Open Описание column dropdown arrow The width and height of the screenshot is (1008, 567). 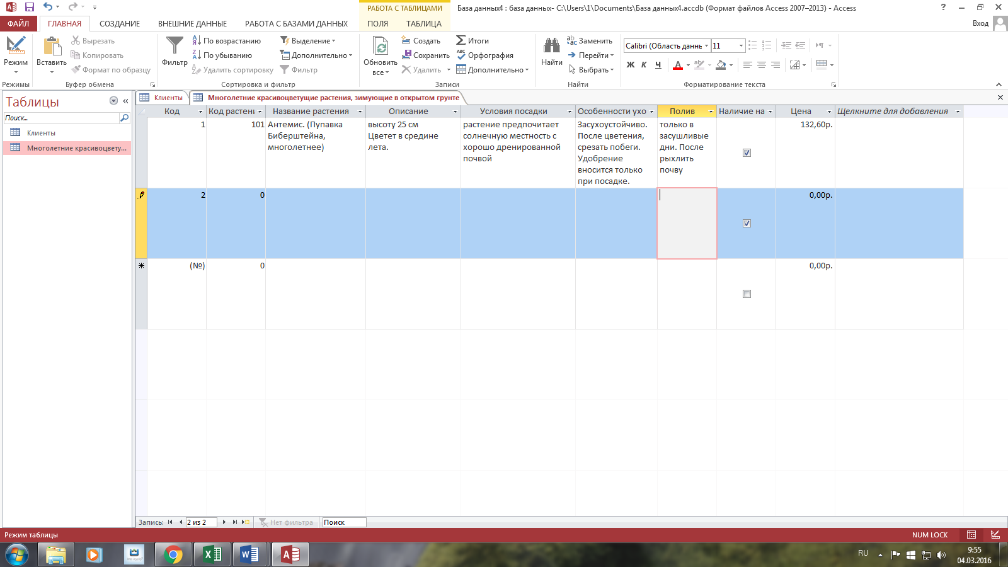(455, 112)
